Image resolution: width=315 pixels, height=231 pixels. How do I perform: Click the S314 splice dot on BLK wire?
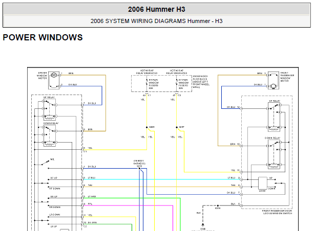[x=218, y=205]
